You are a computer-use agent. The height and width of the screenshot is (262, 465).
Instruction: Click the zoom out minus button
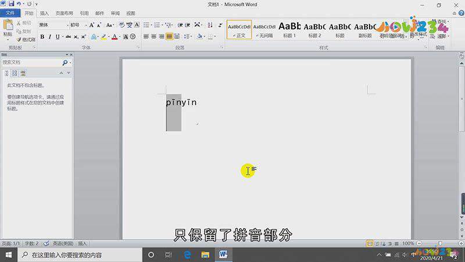[419, 243]
